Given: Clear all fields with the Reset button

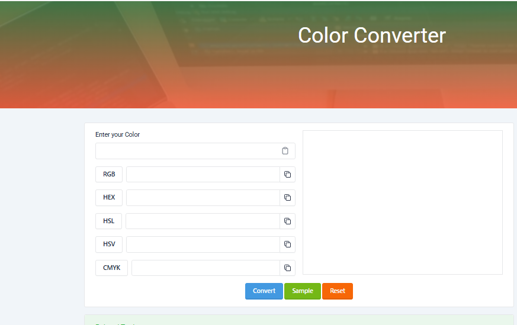Looking at the screenshot, I should (x=338, y=291).
